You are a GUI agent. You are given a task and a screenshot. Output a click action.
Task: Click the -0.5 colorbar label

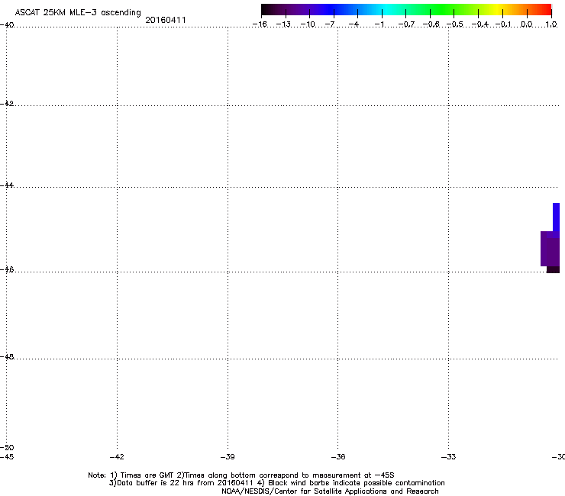(x=455, y=24)
